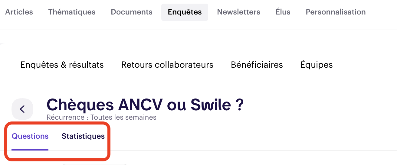Go back using the left chevron icon
Viewport: 397px width, 165px height.
point(22,109)
